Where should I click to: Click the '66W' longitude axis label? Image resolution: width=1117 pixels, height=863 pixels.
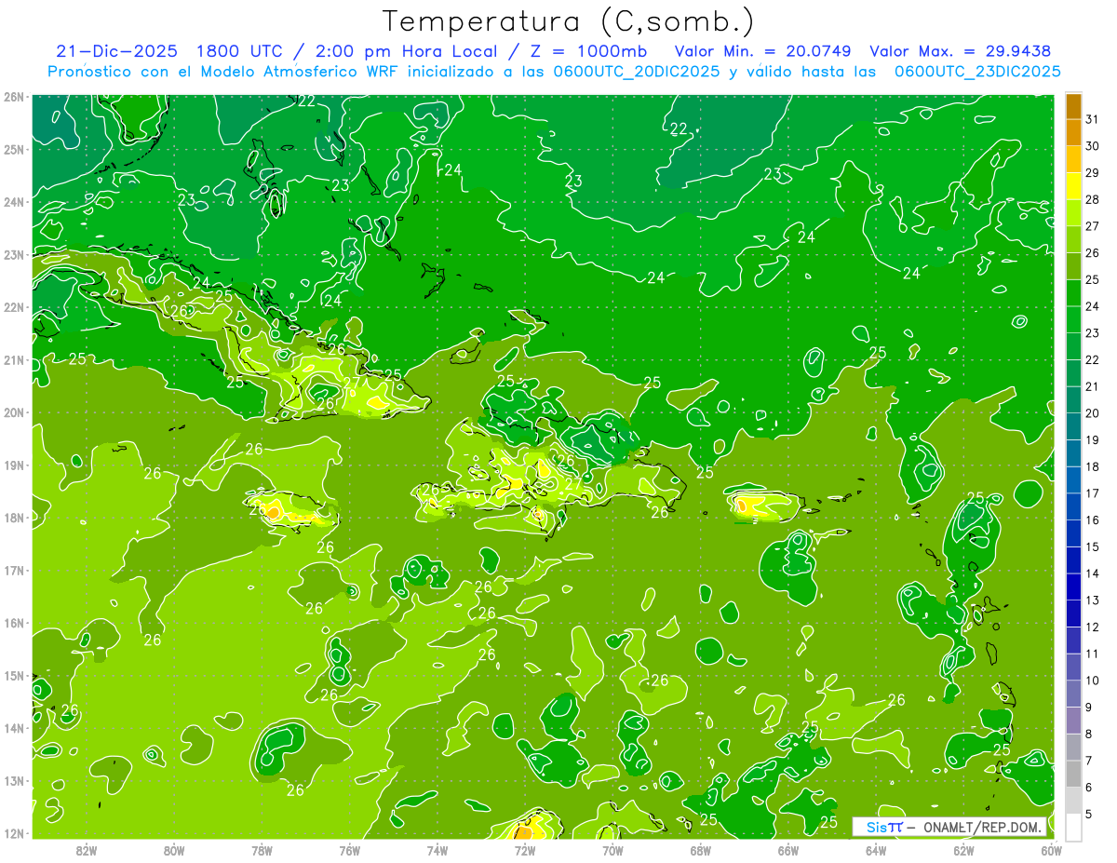pyautogui.click(x=788, y=851)
